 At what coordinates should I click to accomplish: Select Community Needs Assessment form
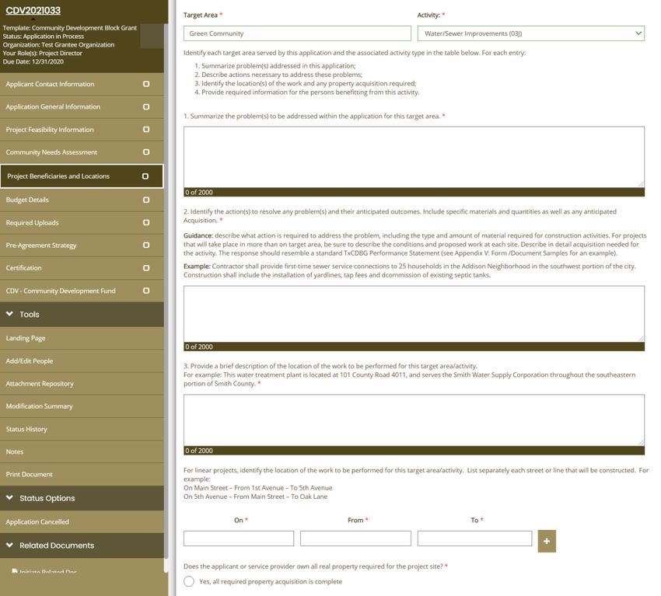pyautogui.click(x=51, y=152)
